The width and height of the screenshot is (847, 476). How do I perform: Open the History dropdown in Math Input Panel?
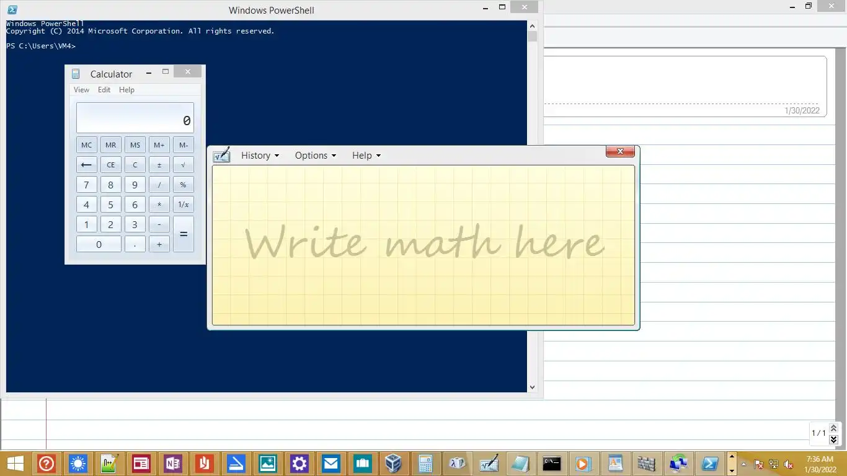(260, 156)
